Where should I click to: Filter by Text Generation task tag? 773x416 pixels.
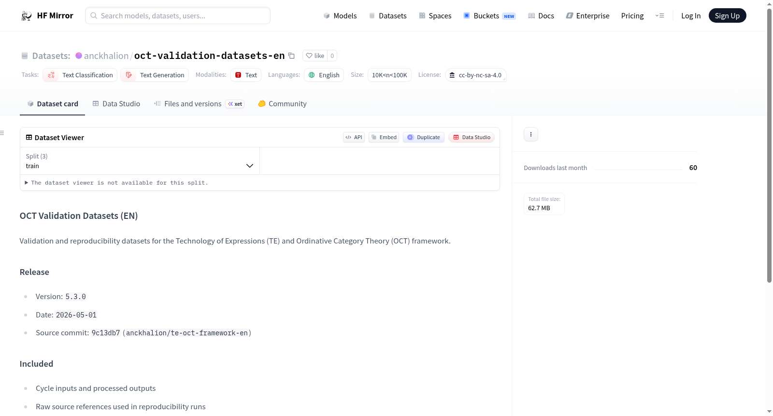click(155, 75)
